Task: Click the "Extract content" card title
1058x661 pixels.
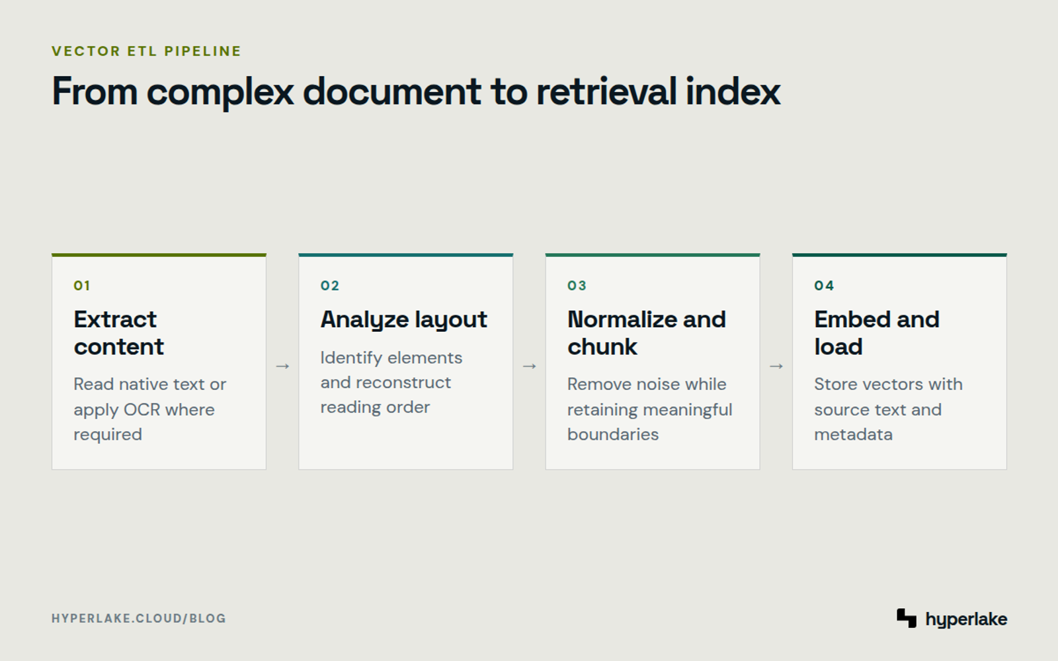Action: pos(119,333)
